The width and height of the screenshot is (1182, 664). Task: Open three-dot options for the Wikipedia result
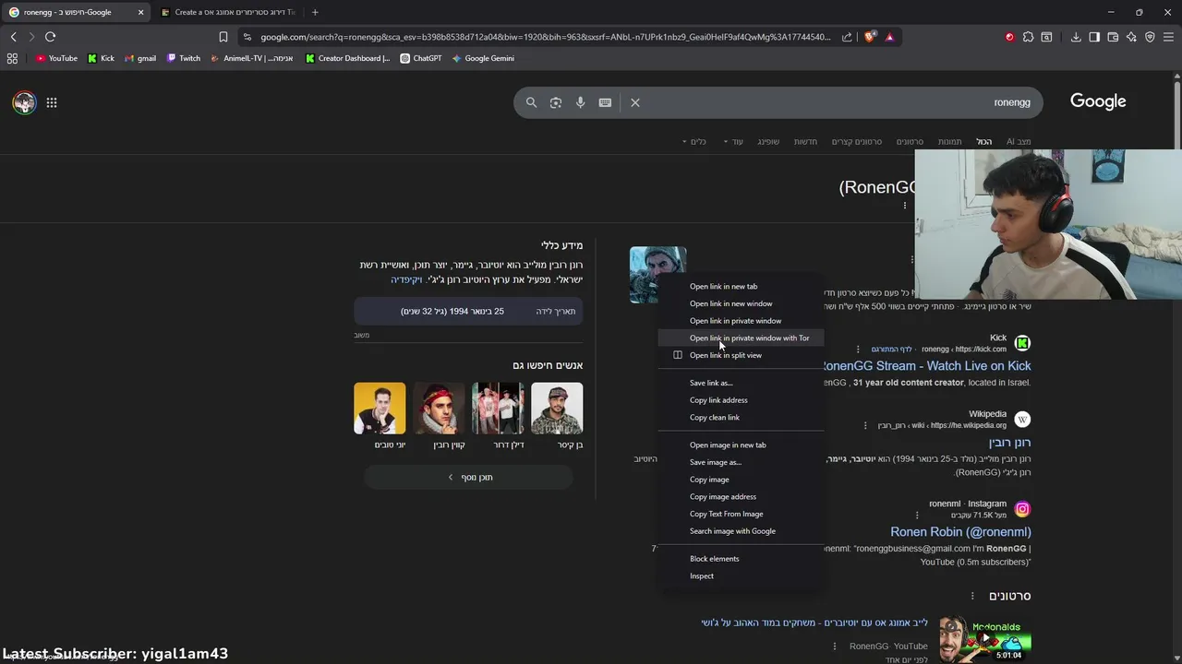865,425
